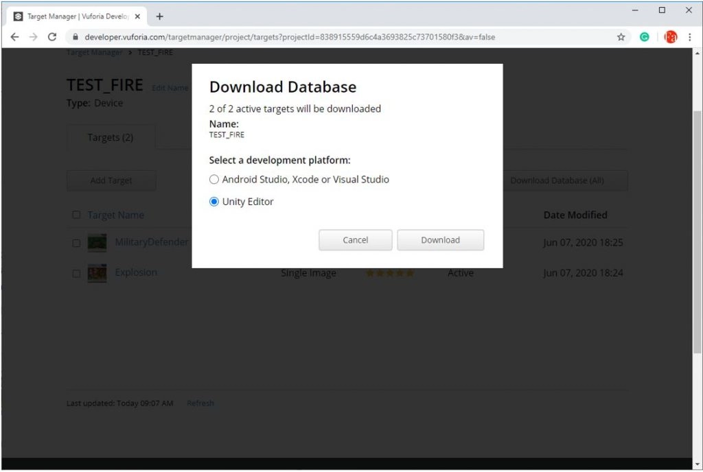
Task: Click the 'Active' status of Explosion
Action: click(461, 273)
